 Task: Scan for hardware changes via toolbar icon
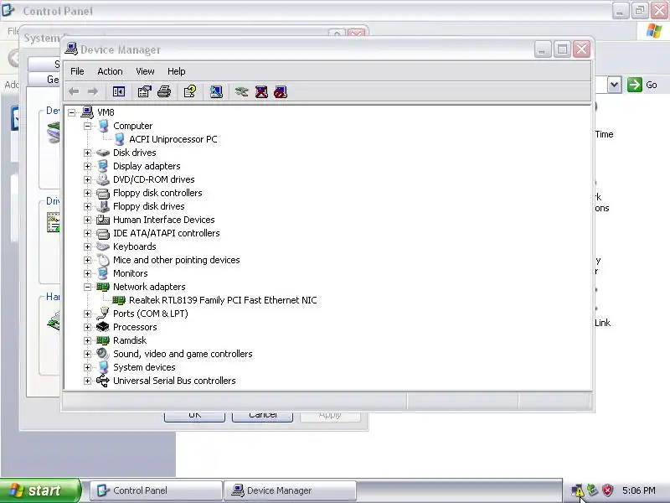216,91
